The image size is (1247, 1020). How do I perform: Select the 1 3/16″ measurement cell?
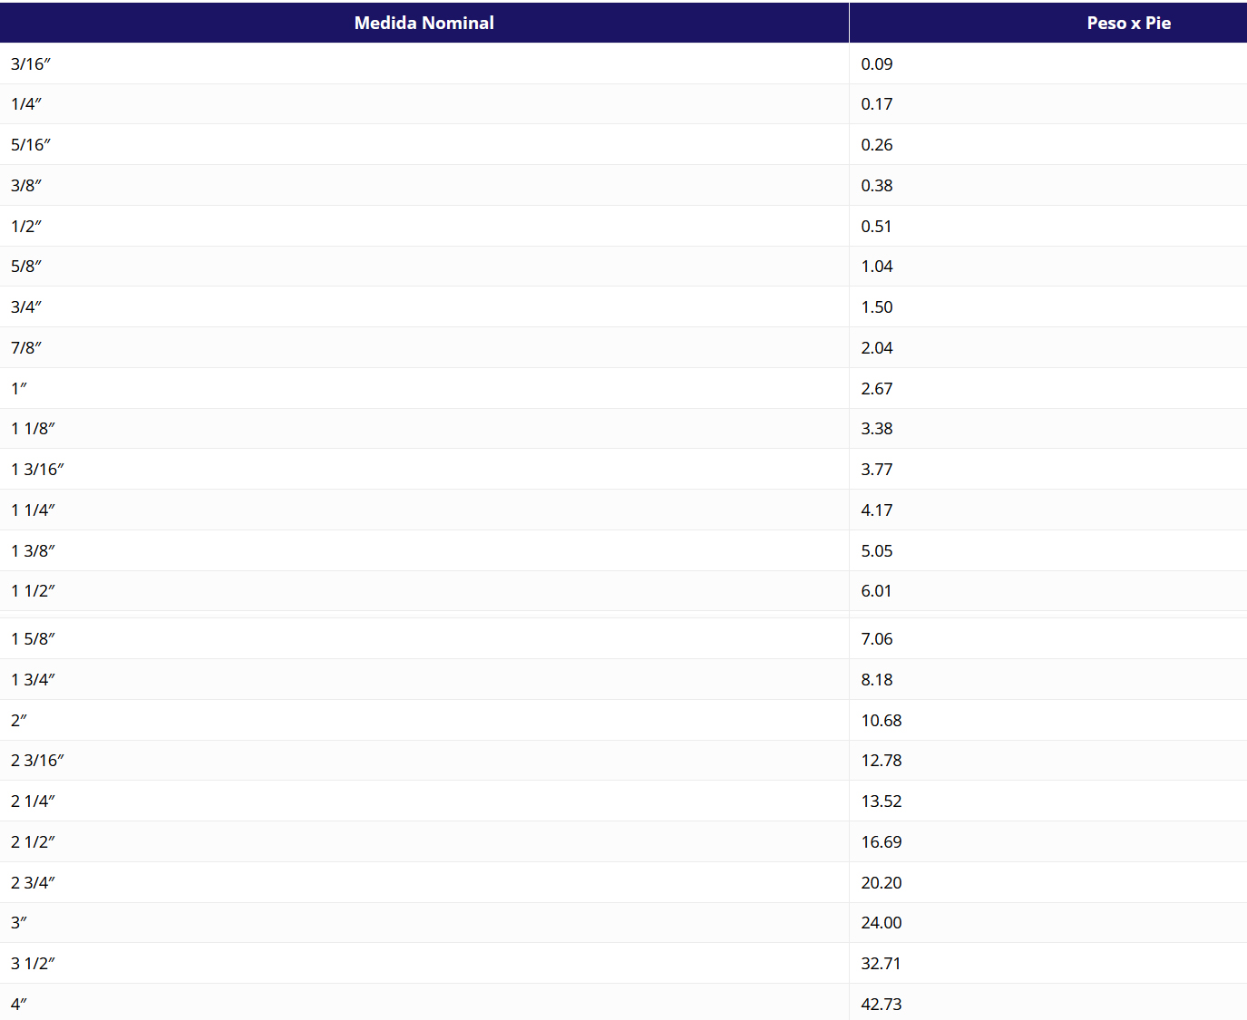coord(37,470)
